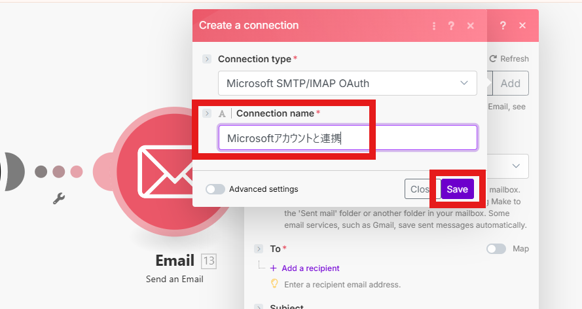The width and height of the screenshot is (582, 309).
Task: Expand the To field chevron
Action: (259, 249)
